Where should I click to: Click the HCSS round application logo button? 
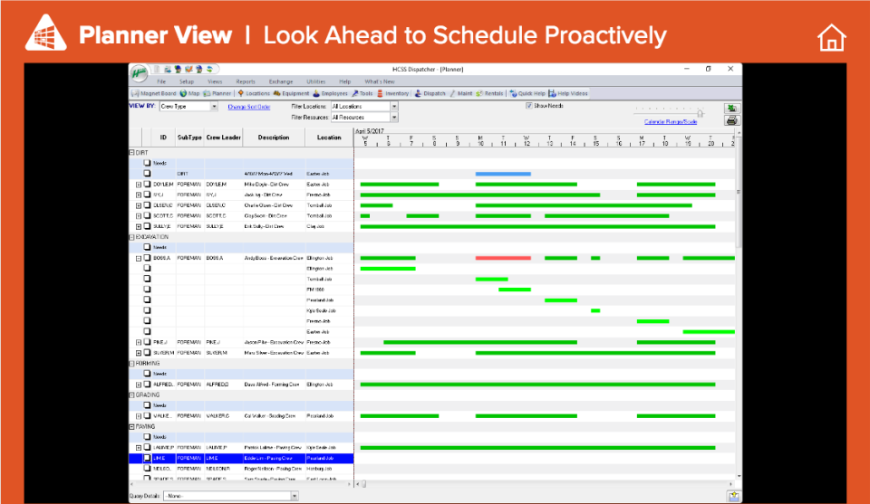click(139, 72)
